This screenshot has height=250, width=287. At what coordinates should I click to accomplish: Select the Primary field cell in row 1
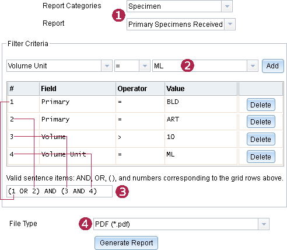pos(78,104)
